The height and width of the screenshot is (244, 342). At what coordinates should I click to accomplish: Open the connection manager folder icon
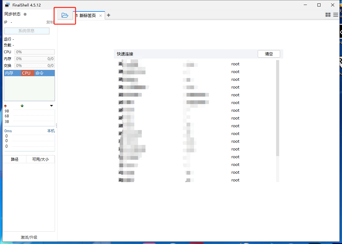[x=65, y=15]
